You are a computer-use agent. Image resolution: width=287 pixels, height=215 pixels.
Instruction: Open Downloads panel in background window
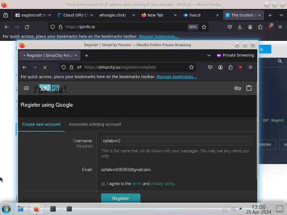coord(240,27)
